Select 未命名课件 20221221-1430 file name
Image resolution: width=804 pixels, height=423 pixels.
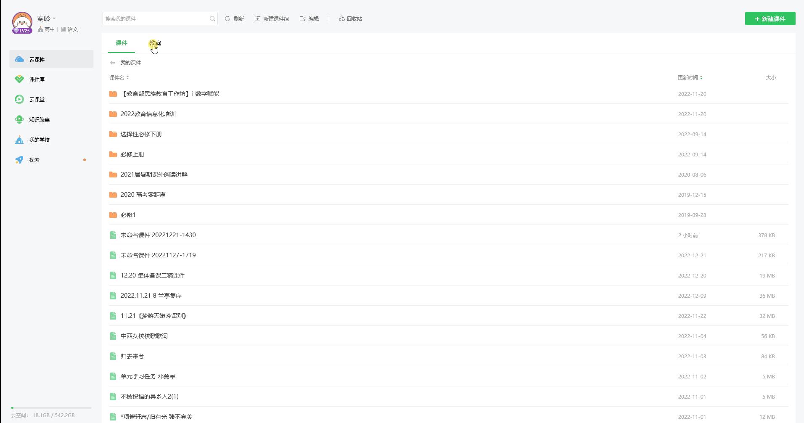[158, 235]
